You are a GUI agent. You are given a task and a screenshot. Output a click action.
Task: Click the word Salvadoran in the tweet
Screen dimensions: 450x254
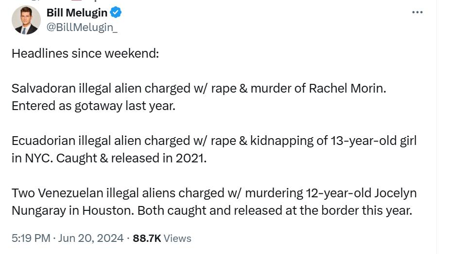point(43,89)
